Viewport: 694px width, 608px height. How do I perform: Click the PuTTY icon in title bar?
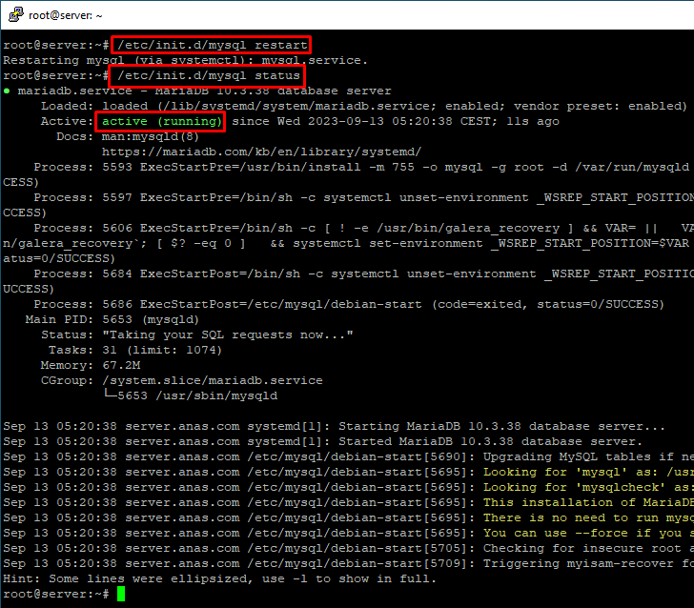[16, 14]
